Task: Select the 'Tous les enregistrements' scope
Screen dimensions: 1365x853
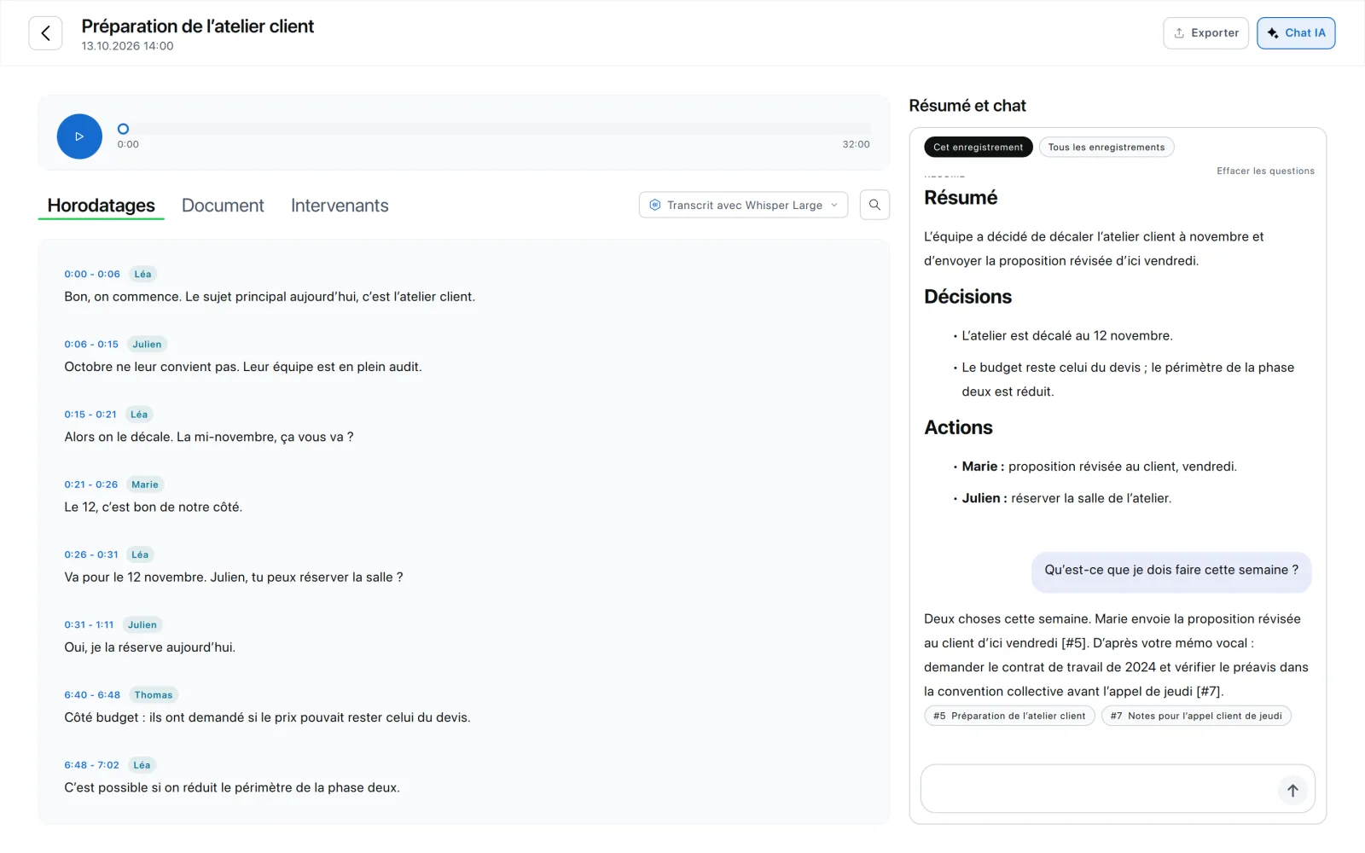Action: click(x=1107, y=147)
